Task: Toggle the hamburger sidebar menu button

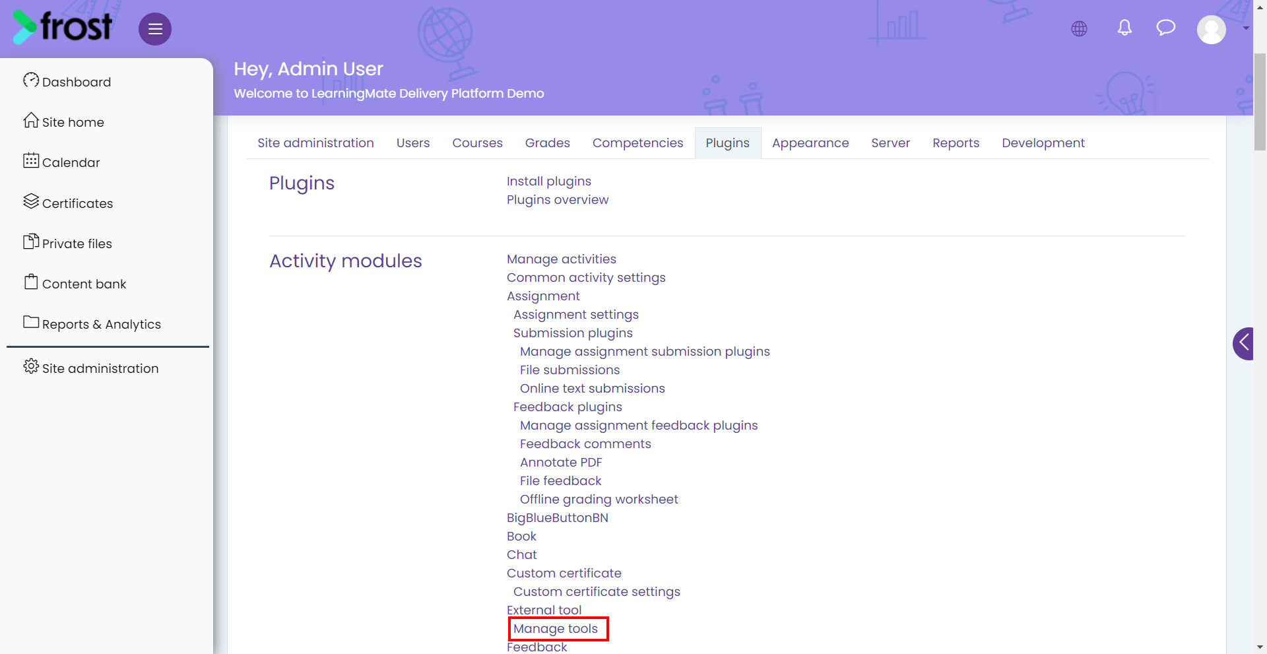Action: click(x=155, y=29)
